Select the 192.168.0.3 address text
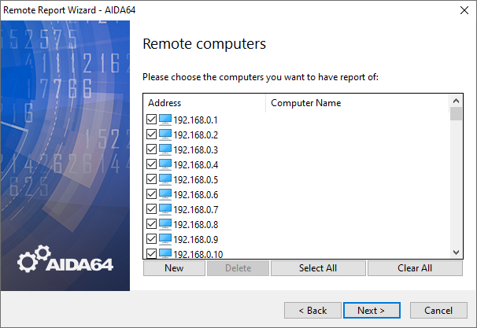477x328 pixels. click(x=196, y=150)
